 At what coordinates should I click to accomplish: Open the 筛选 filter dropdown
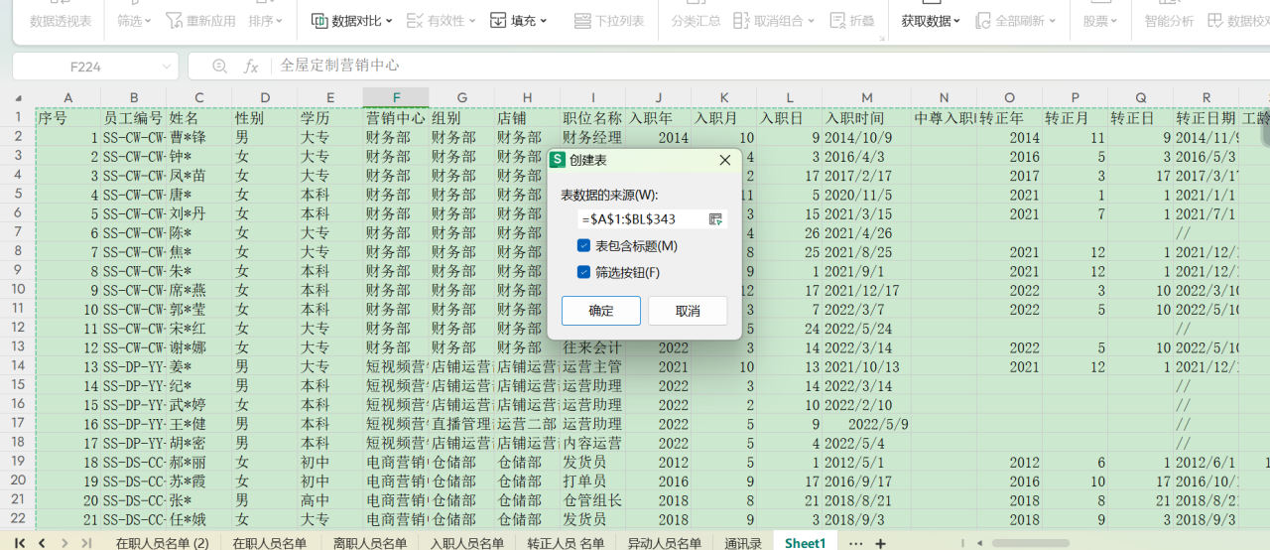pyautogui.click(x=134, y=20)
